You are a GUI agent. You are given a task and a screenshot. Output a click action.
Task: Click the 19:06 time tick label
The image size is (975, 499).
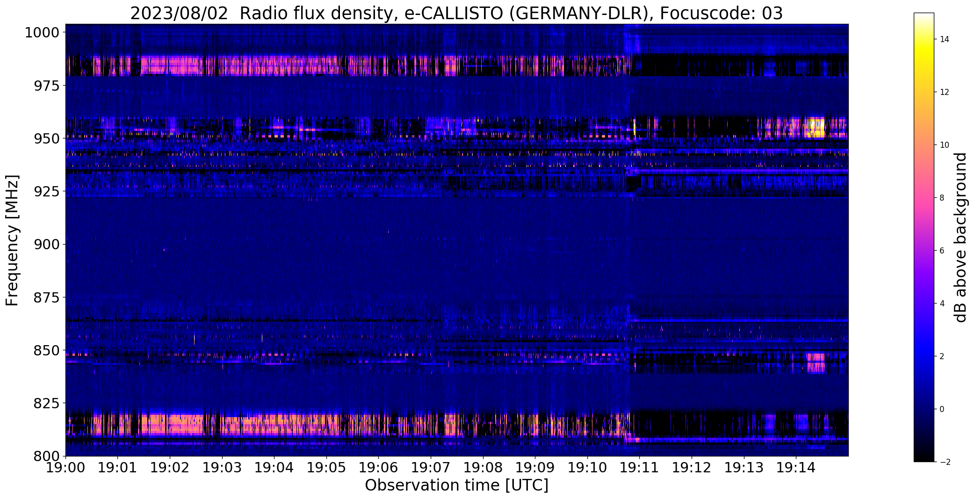[379, 467]
